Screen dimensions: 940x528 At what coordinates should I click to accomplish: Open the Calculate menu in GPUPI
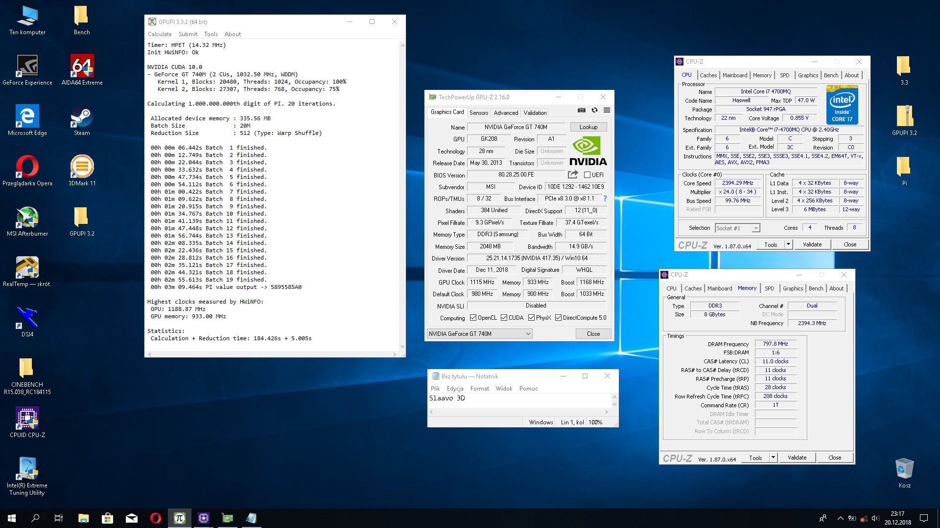pyautogui.click(x=160, y=34)
